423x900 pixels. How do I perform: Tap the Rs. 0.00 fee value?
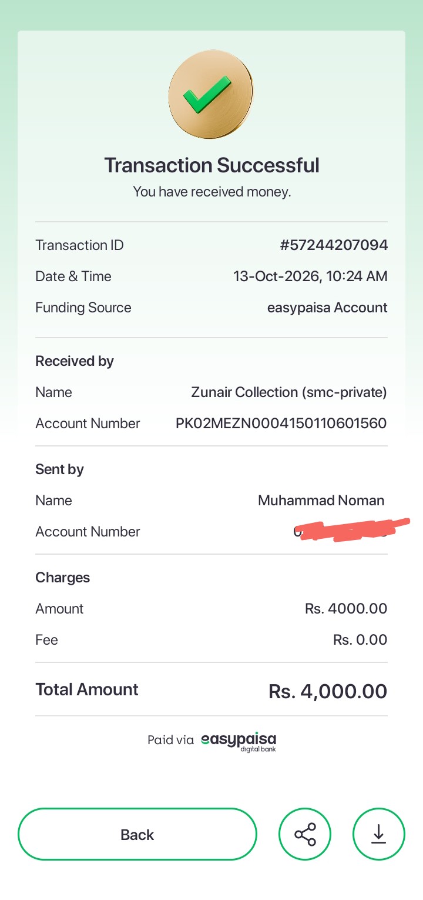tap(360, 640)
